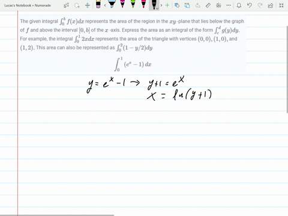288x216 pixels.
Task: Toggle Ink to Shape
Action: point(187,5)
